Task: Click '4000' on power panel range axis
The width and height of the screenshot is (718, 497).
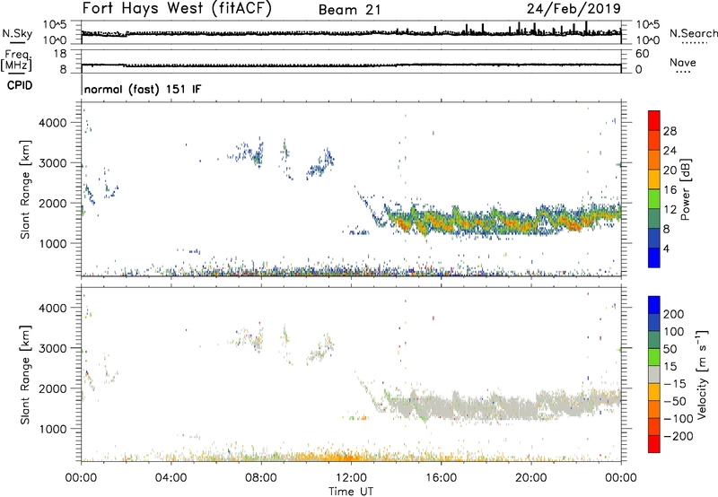Action: [52, 123]
